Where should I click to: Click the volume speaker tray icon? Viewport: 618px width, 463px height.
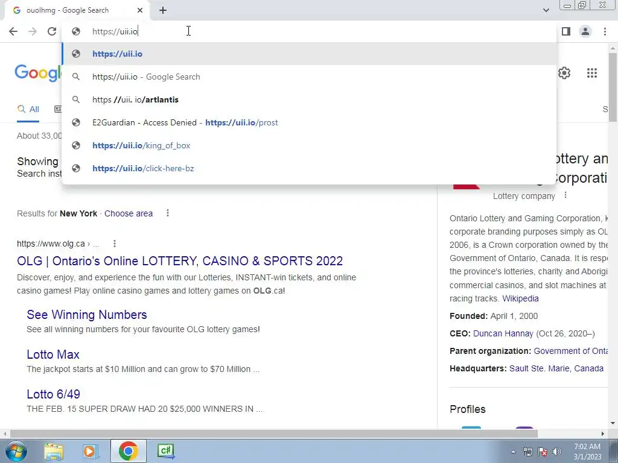(x=557, y=452)
